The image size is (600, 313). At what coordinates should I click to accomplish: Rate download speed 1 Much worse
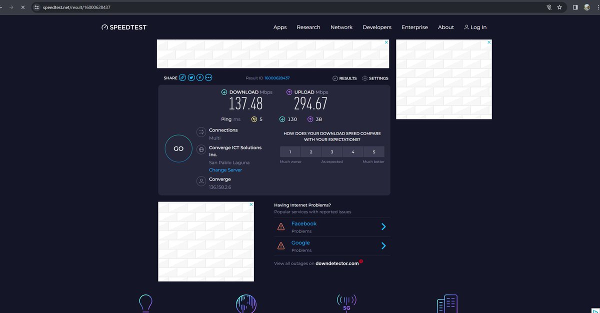[290, 152]
